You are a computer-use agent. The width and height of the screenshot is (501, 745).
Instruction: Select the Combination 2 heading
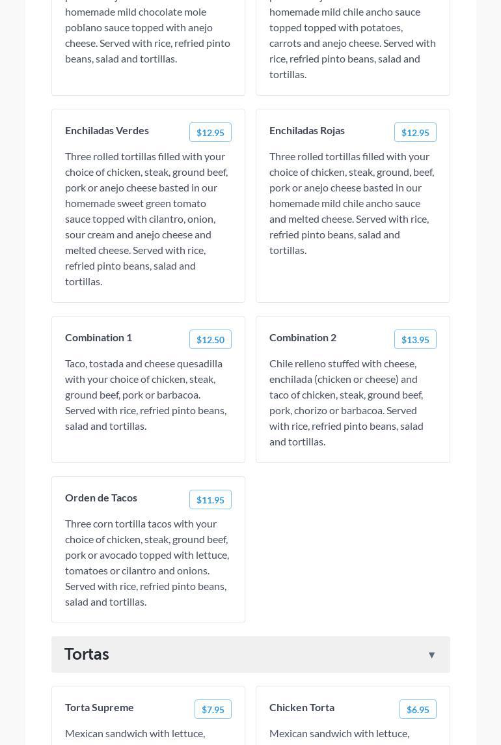[303, 338]
